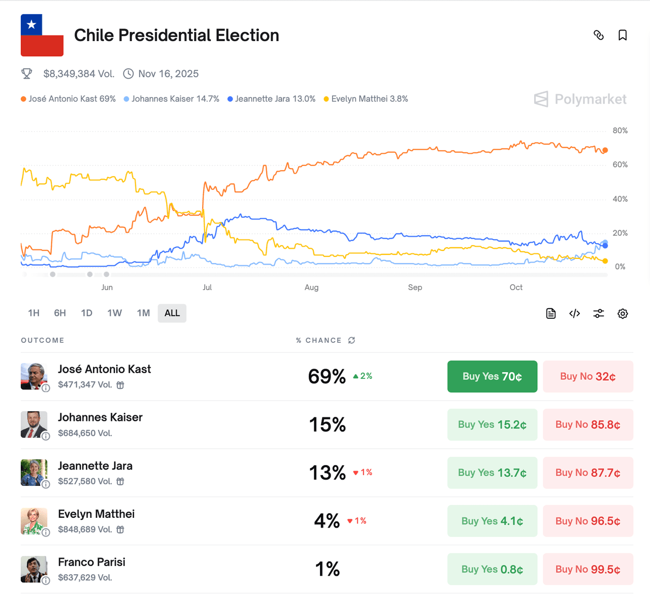This screenshot has height=595, width=650.
Task: Click the gift icon under José Antonio Kast
Action: [x=120, y=385]
